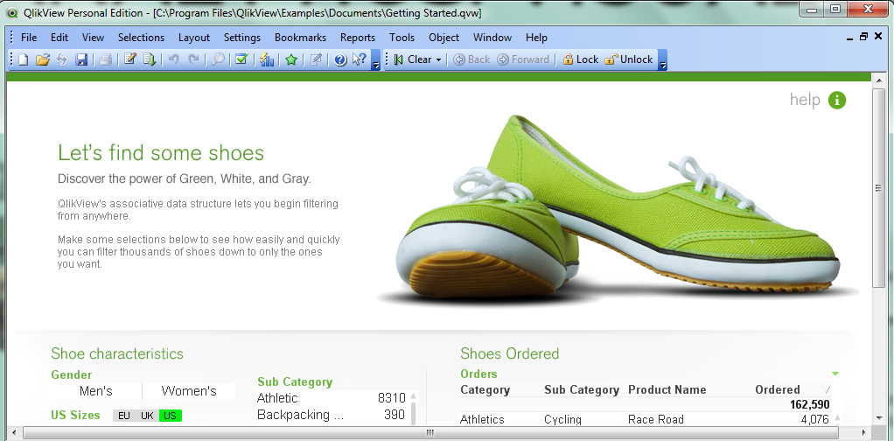
Task: Open the Settings menu
Action: click(241, 38)
